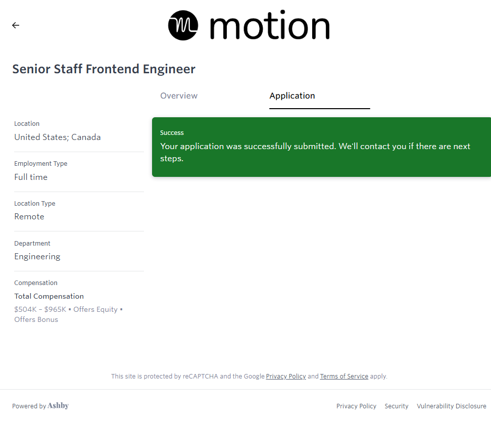Switch to the Overview tab

point(179,96)
